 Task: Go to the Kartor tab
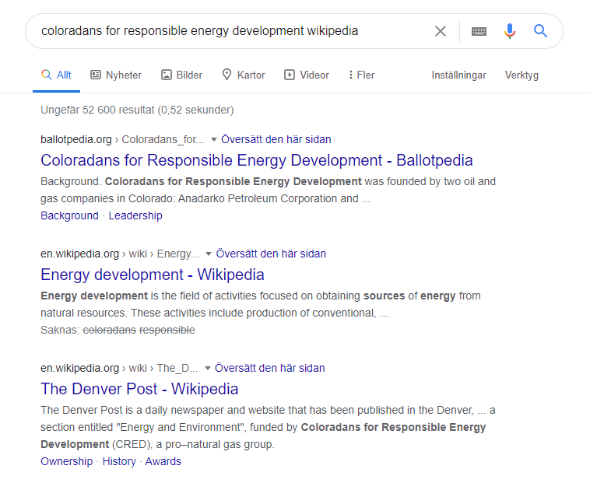coord(243,75)
